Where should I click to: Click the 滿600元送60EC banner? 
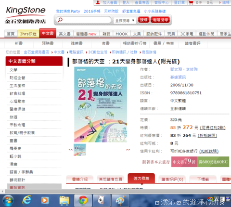click(x=213, y=162)
